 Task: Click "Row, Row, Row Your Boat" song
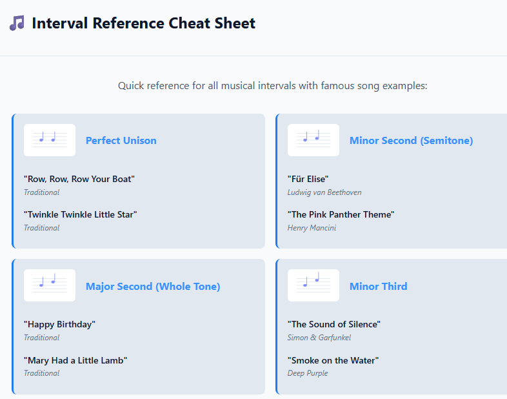(x=79, y=179)
